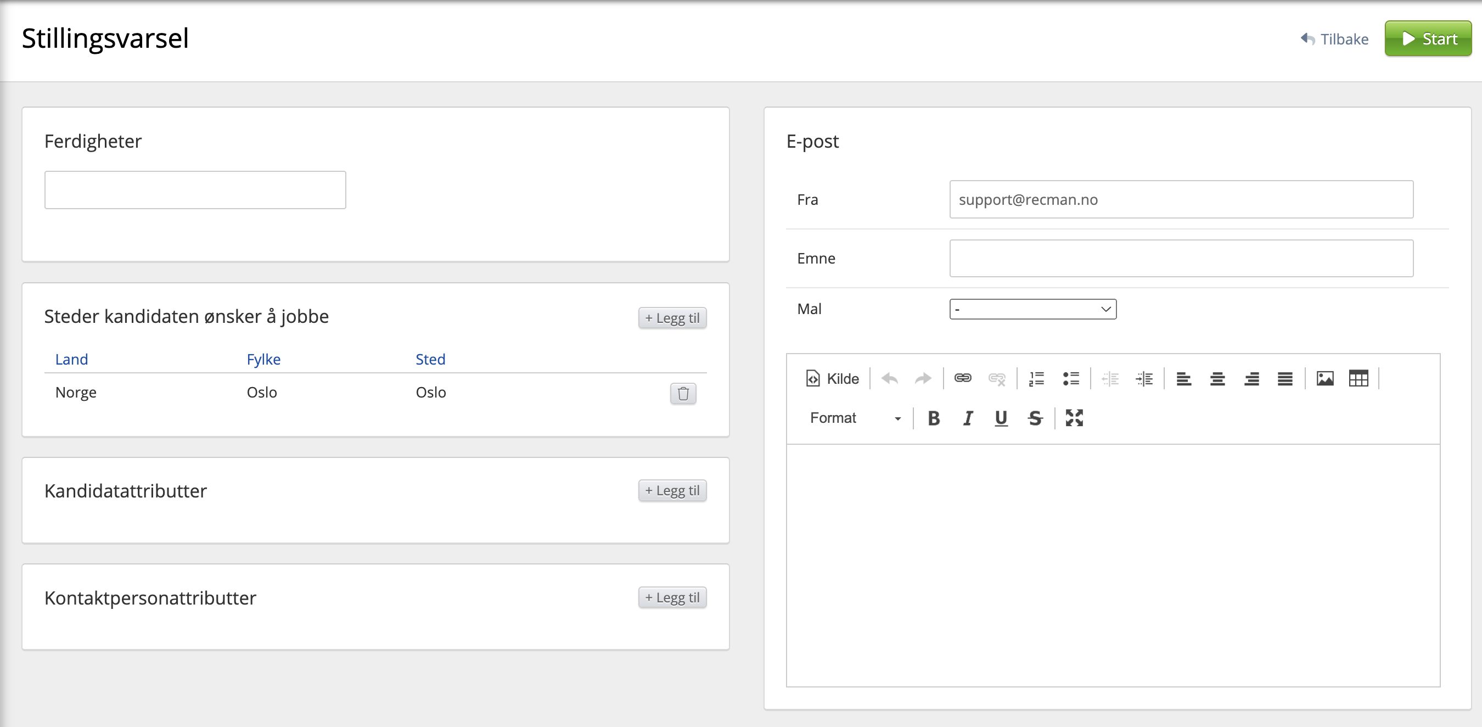The image size is (1482, 727).
Task: Toggle italic text formatting
Action: point(968,418)
